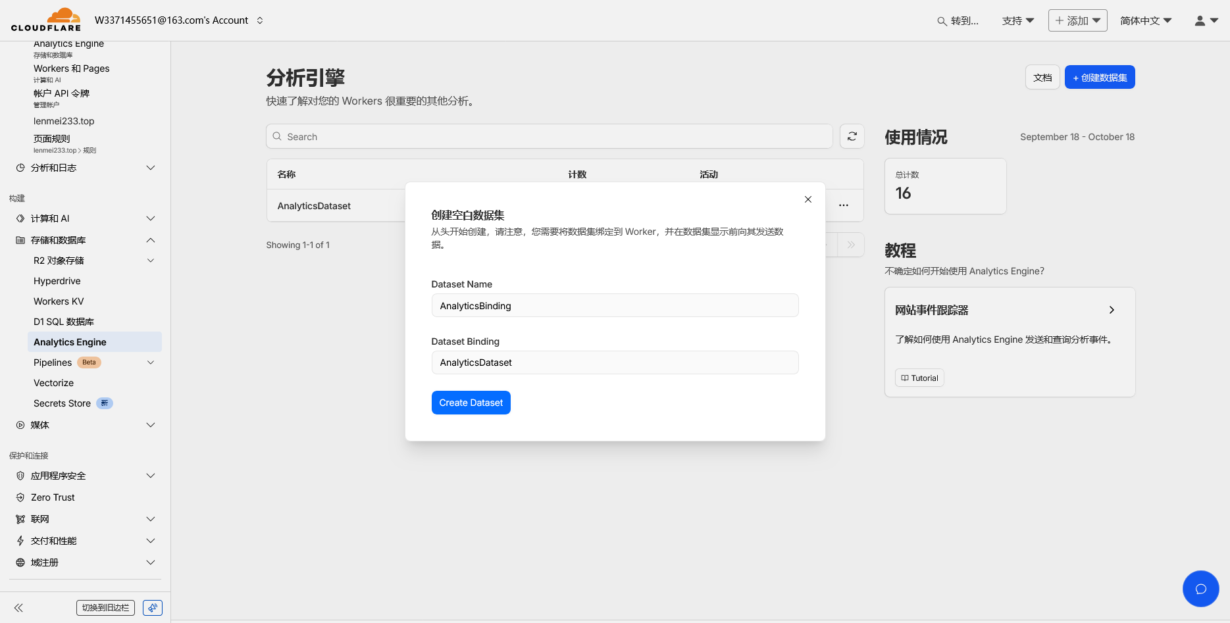Click the Create Dataset button

471,402
